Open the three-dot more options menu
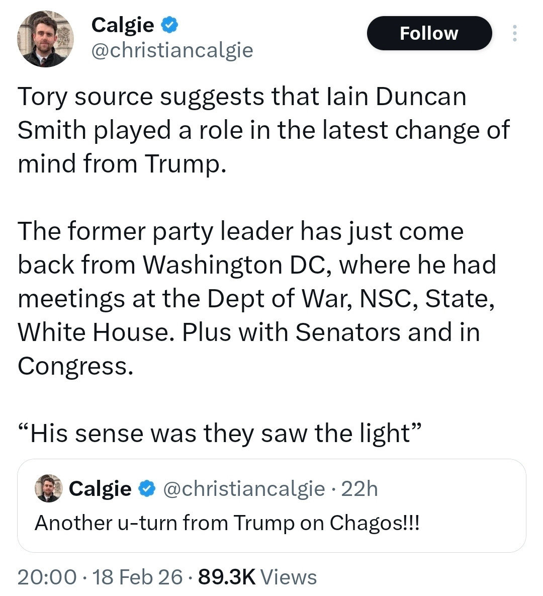 [x=514, y=33]
